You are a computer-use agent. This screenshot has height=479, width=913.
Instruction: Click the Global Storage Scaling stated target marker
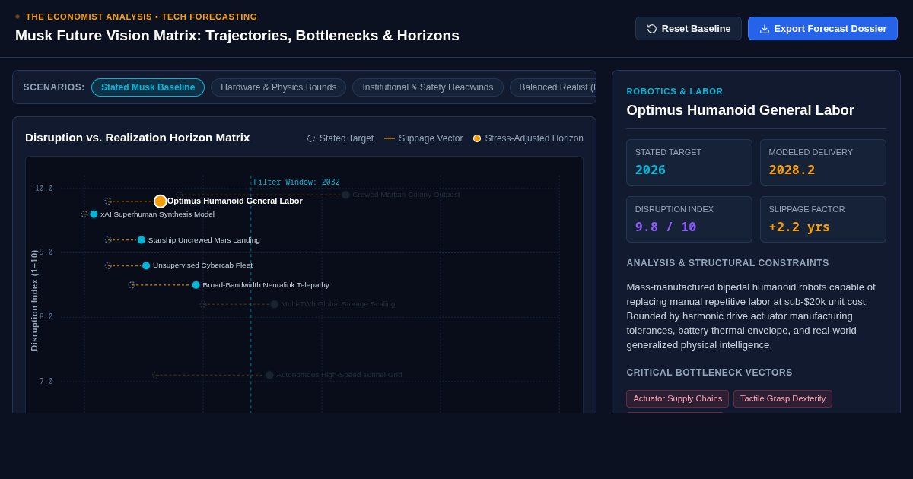203,304
